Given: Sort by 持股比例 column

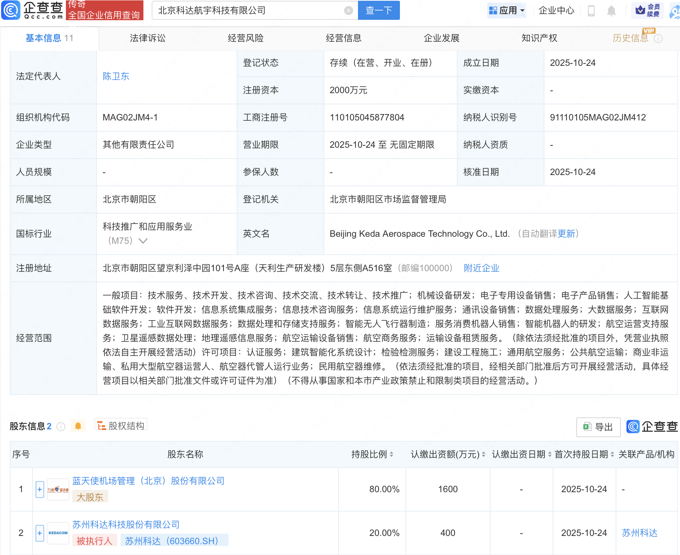Looking at the screenshot, I should coord(372,454).
